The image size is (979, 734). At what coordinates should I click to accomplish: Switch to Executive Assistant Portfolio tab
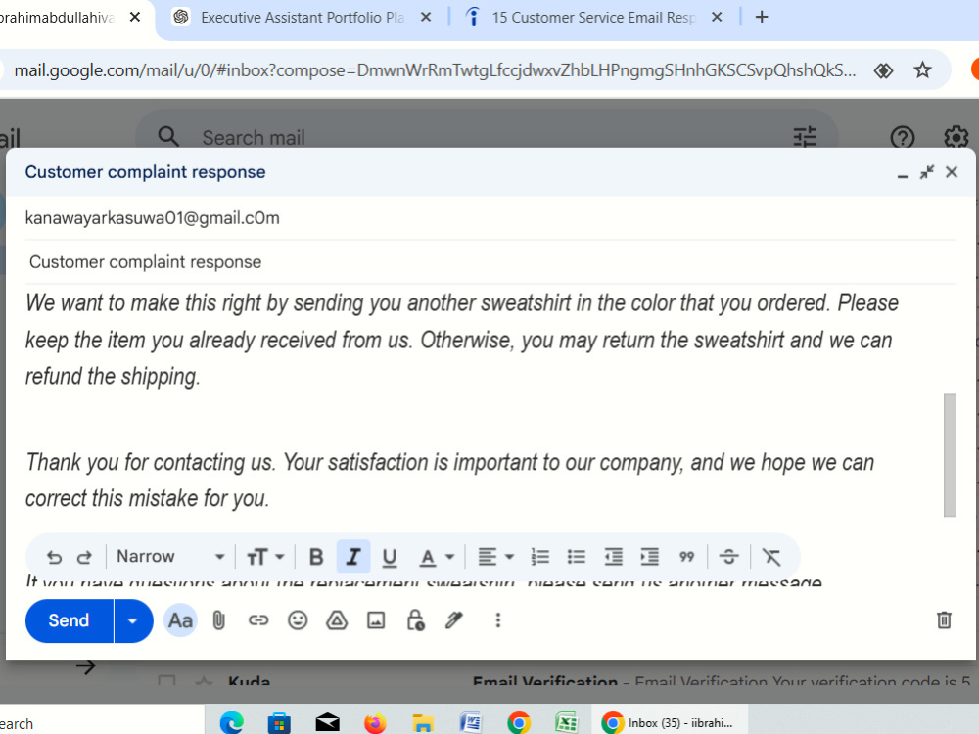point(302,18)
